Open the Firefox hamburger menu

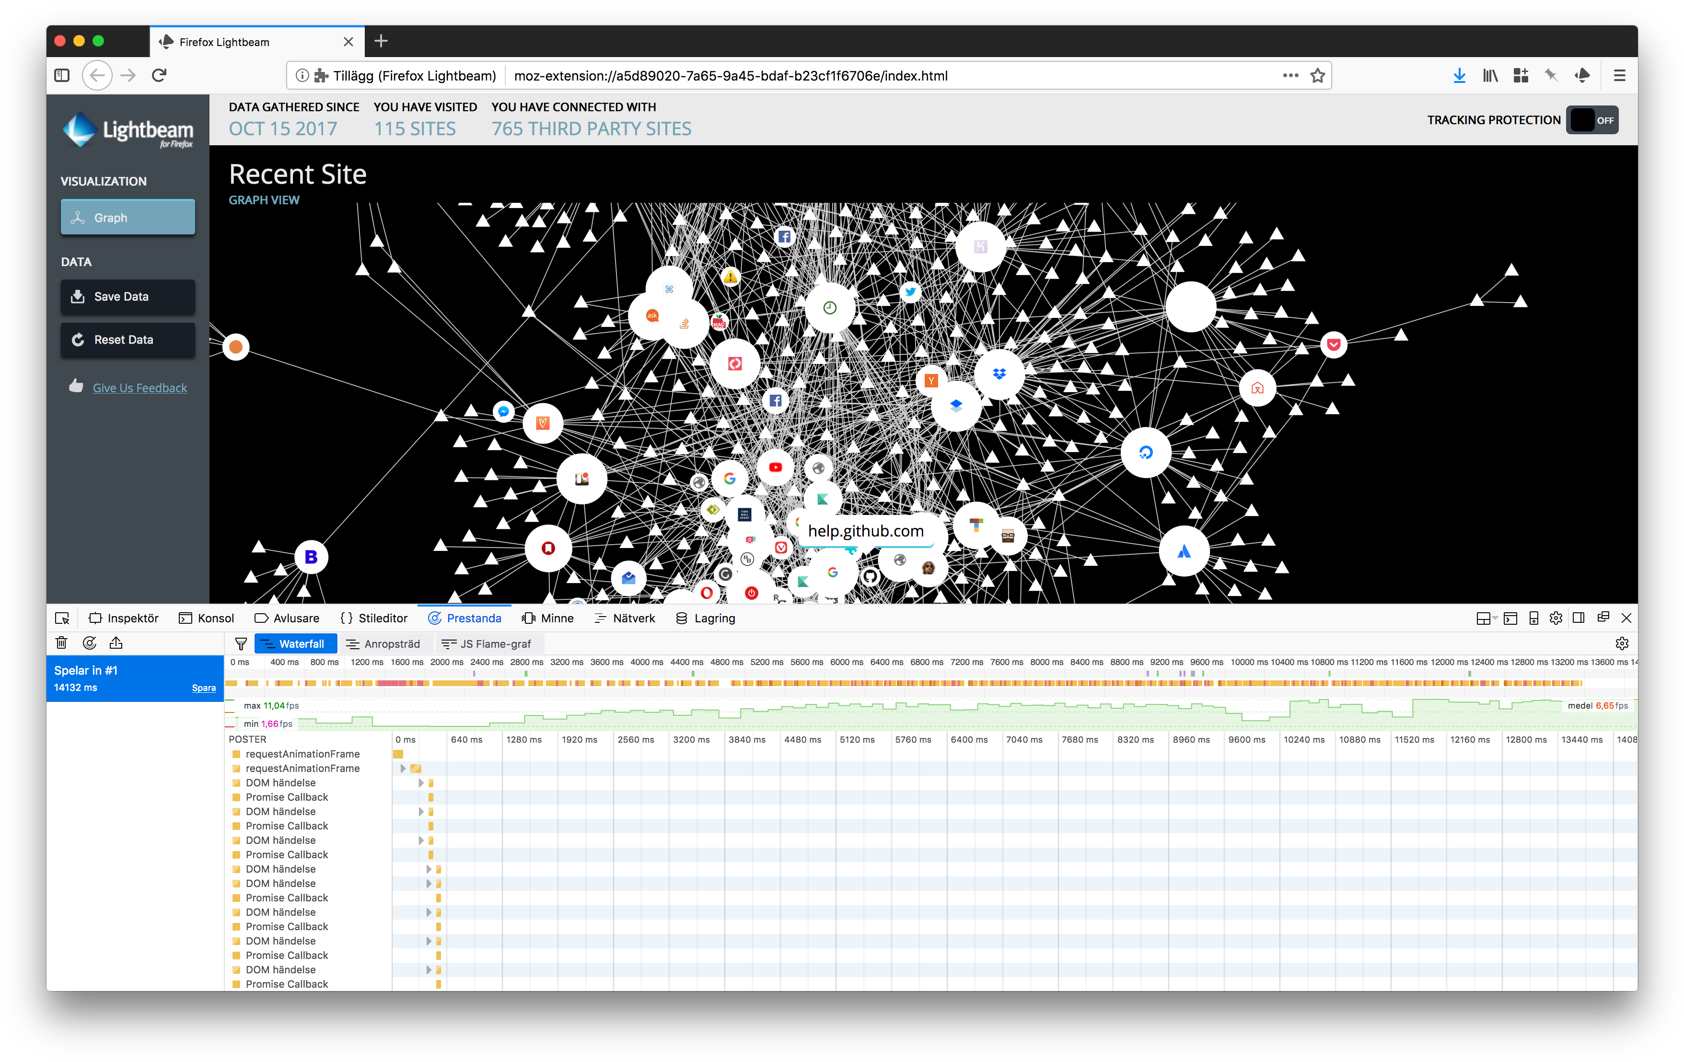tap(1619, 76)
